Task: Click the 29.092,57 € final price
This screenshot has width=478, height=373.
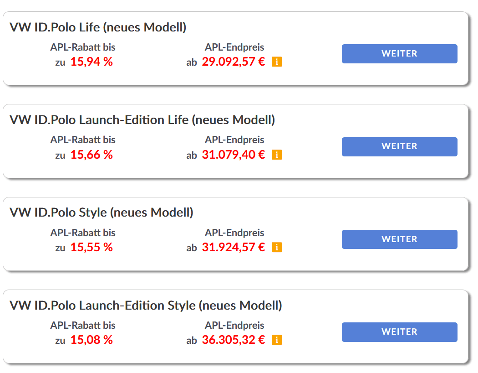Action: 233,62
